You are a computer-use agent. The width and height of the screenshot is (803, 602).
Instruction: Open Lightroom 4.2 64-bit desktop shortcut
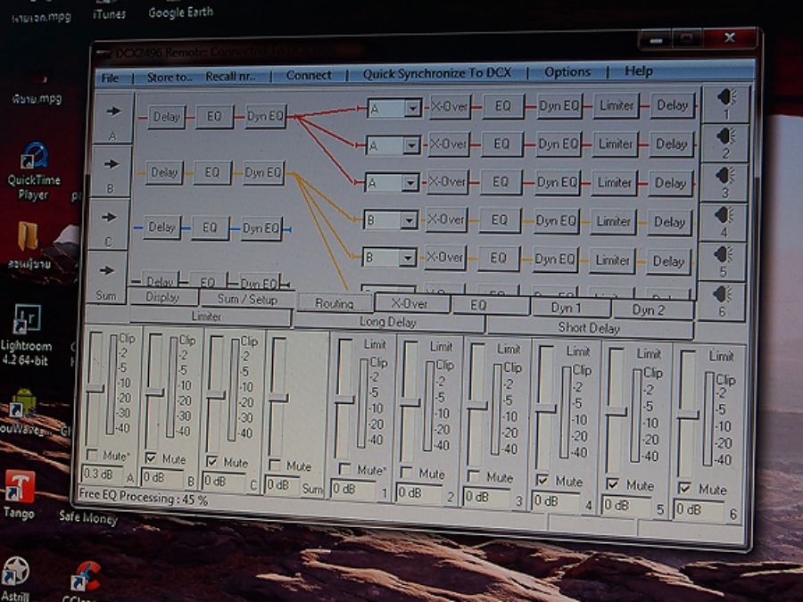coord(27,319)
